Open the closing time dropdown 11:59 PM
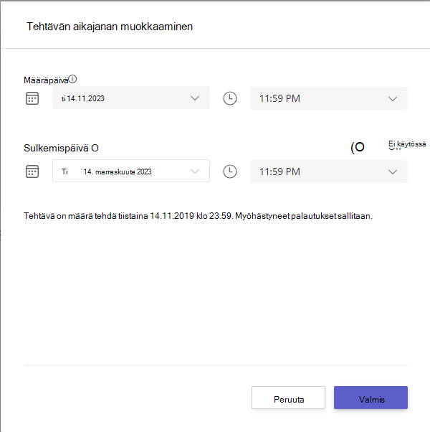This screenshot has width=430, height=432. (329, 172)
